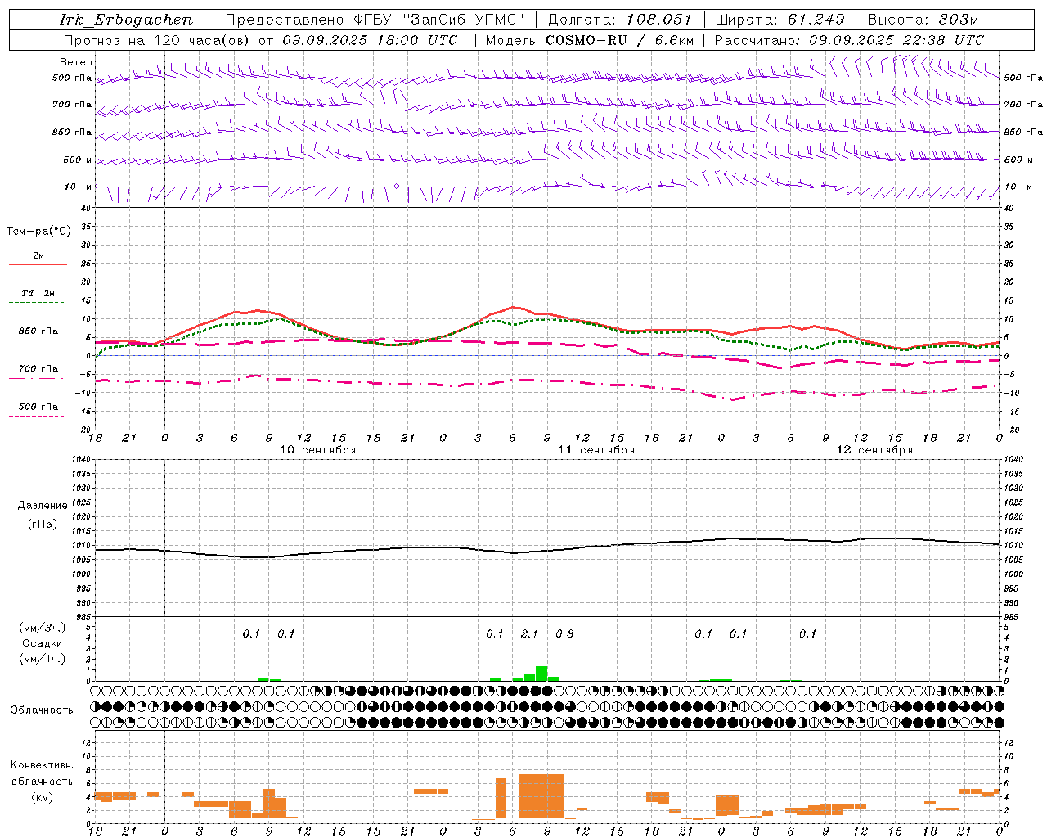The height and width of the screenshot is (838, 1047).
Task: Click the forecast start time 09.09.2025 18:00 UTC
Action: pyautogui.click(x=370, y=40)
